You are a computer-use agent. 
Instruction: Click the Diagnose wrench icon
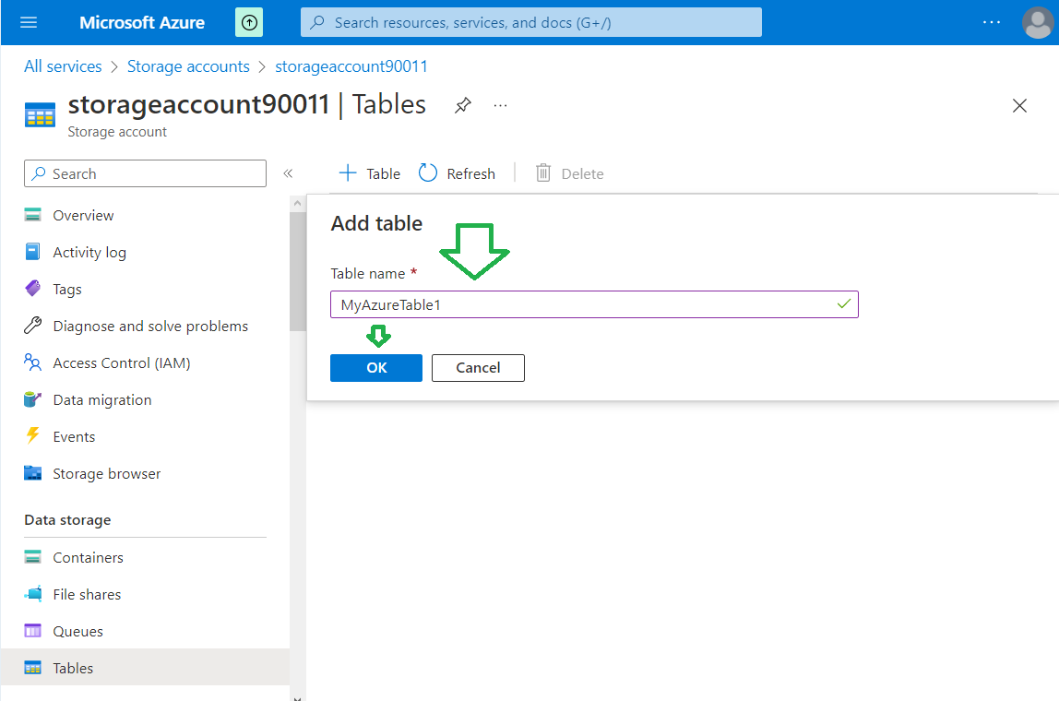(32, 326)
